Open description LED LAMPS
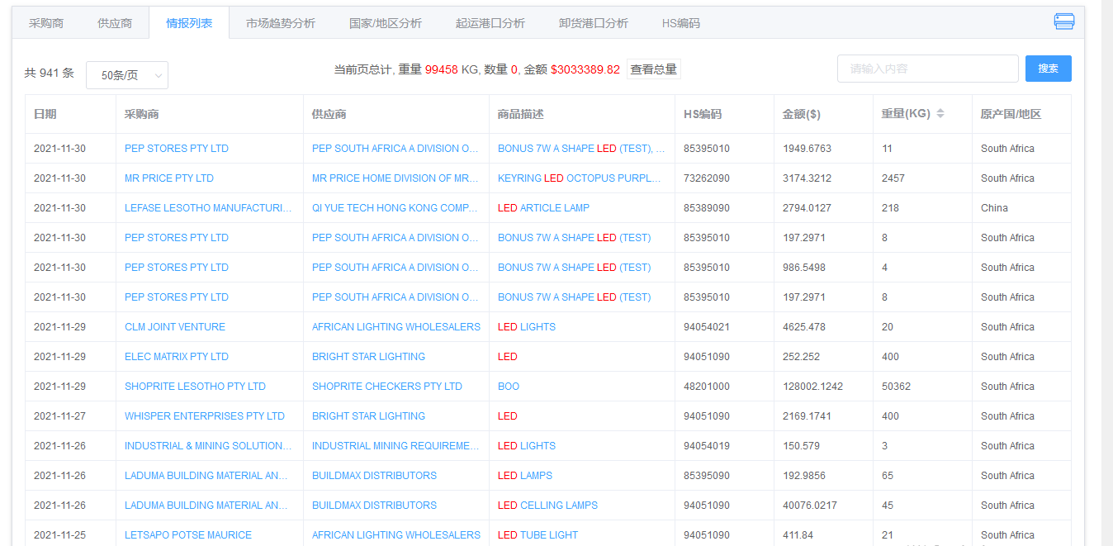1113x546 pixels. [x=525, y=476]
